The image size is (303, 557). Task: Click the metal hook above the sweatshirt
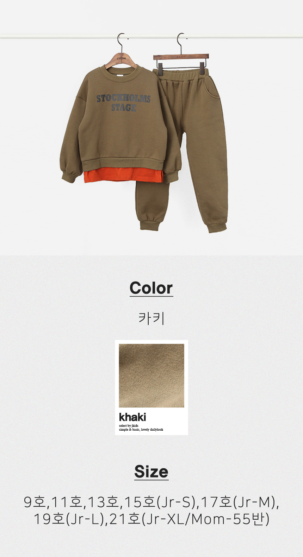tap(120, 43)
